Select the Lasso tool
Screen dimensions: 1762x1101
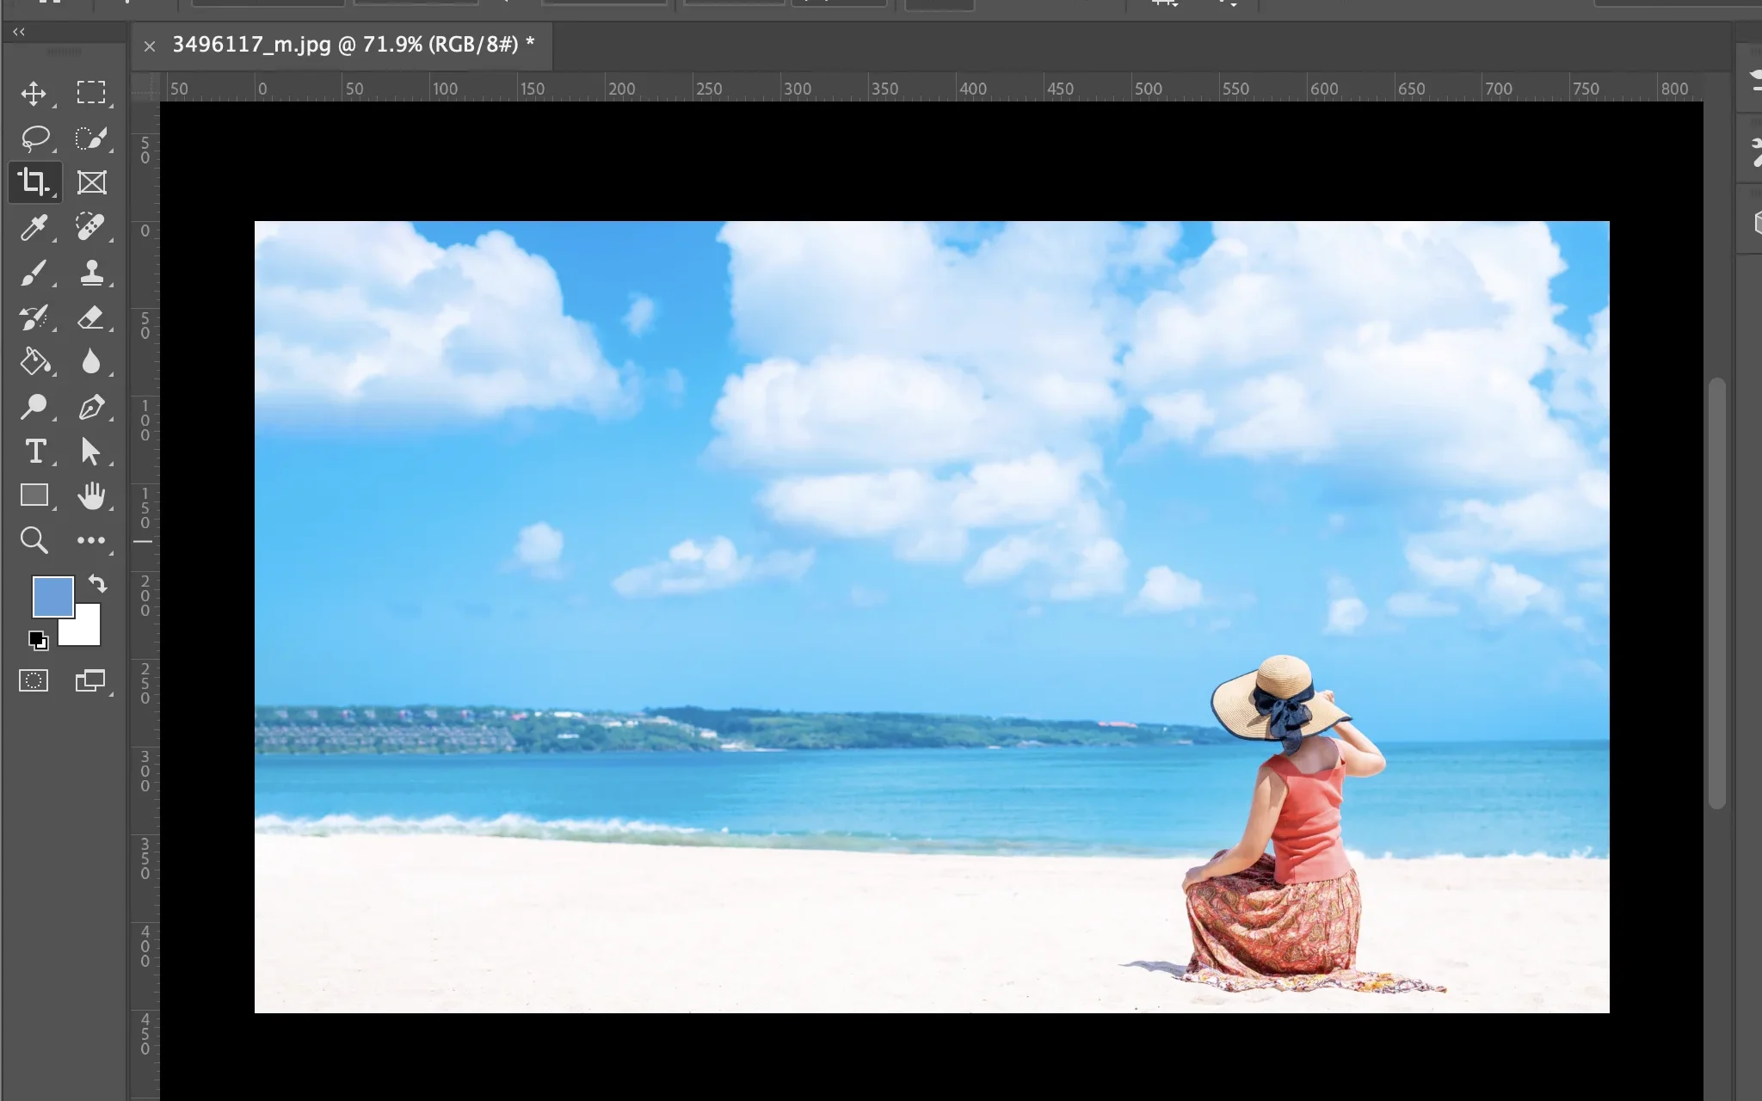35,138
